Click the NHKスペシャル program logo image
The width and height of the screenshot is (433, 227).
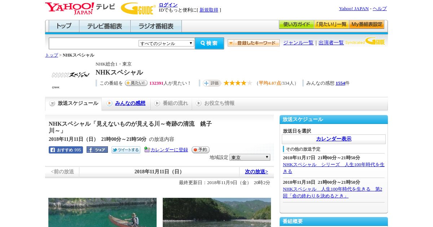click(x=70, y=75)
